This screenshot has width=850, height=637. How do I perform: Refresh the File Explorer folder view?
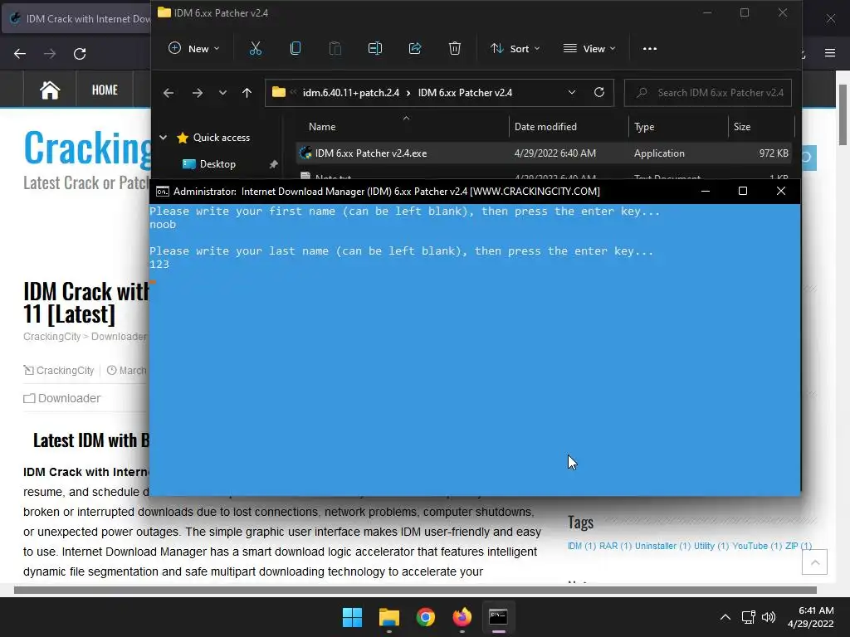click(599, 93)
